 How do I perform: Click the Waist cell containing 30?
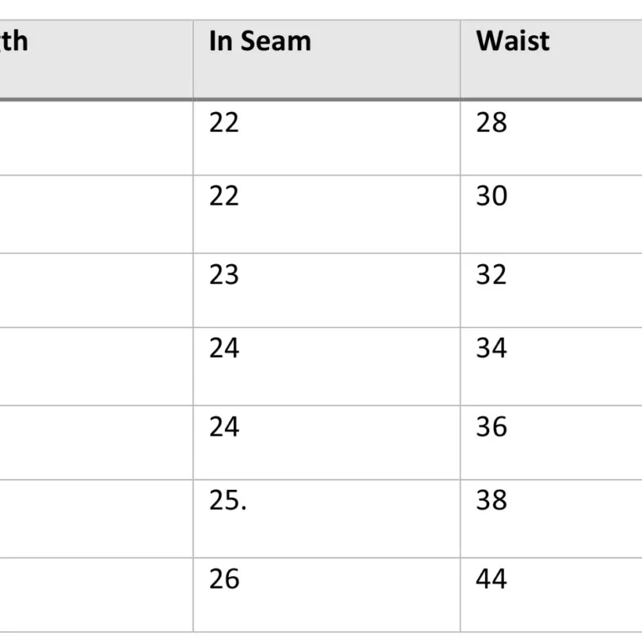(x=492, y=196)
